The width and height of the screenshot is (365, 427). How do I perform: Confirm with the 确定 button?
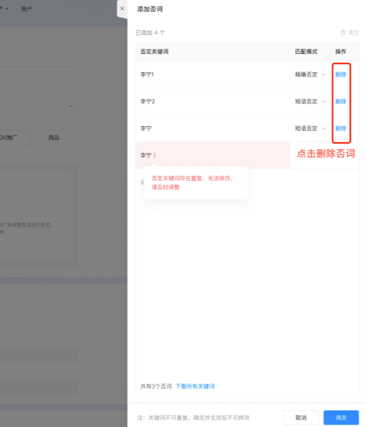pyautogui.click(x=341, y=417)
